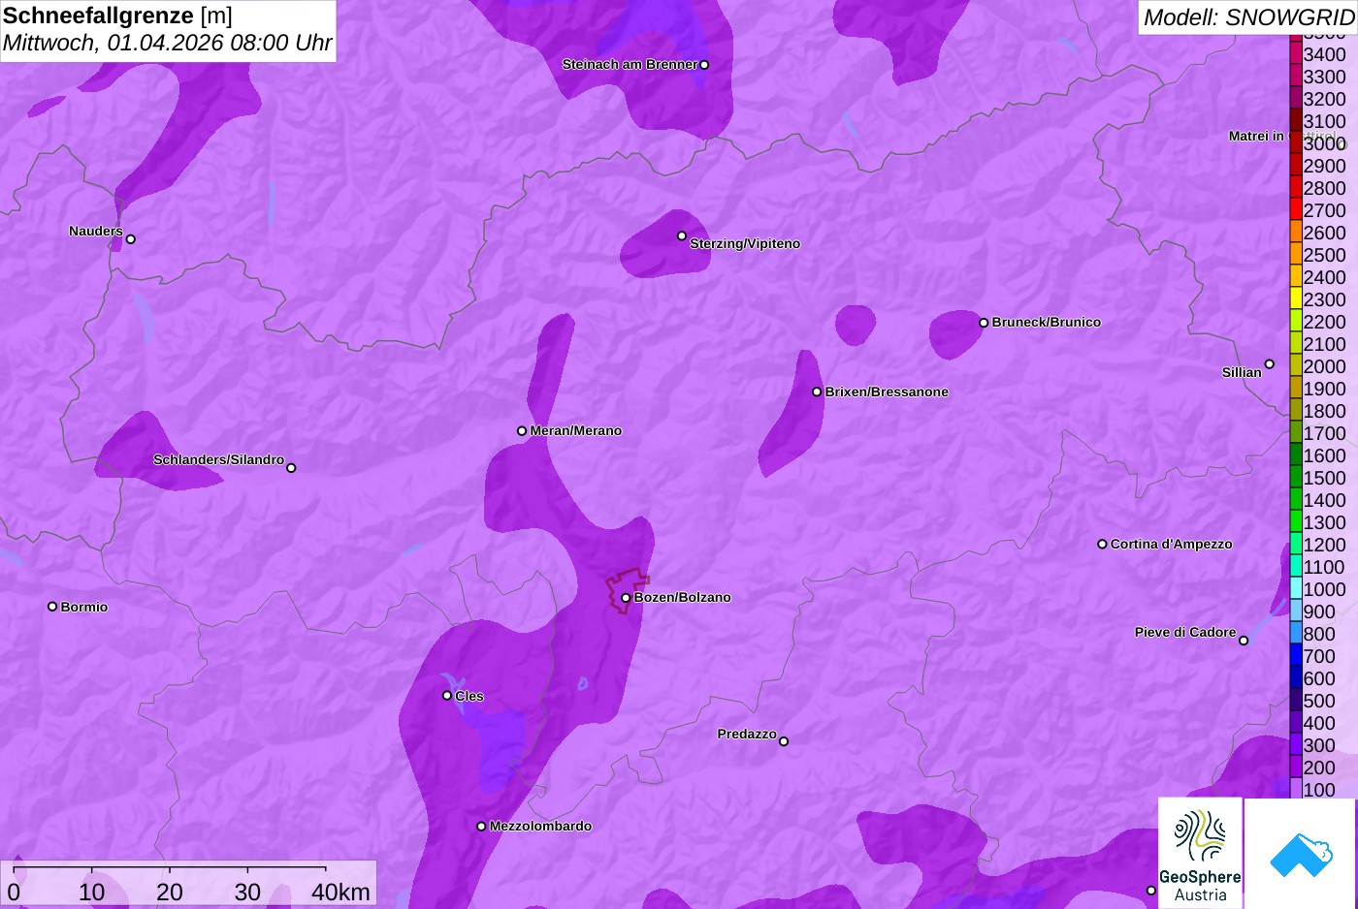The height and width of the screenshot is (909, 1358).
Task: Click the Bormio location dot
Action: click(52, 607)
